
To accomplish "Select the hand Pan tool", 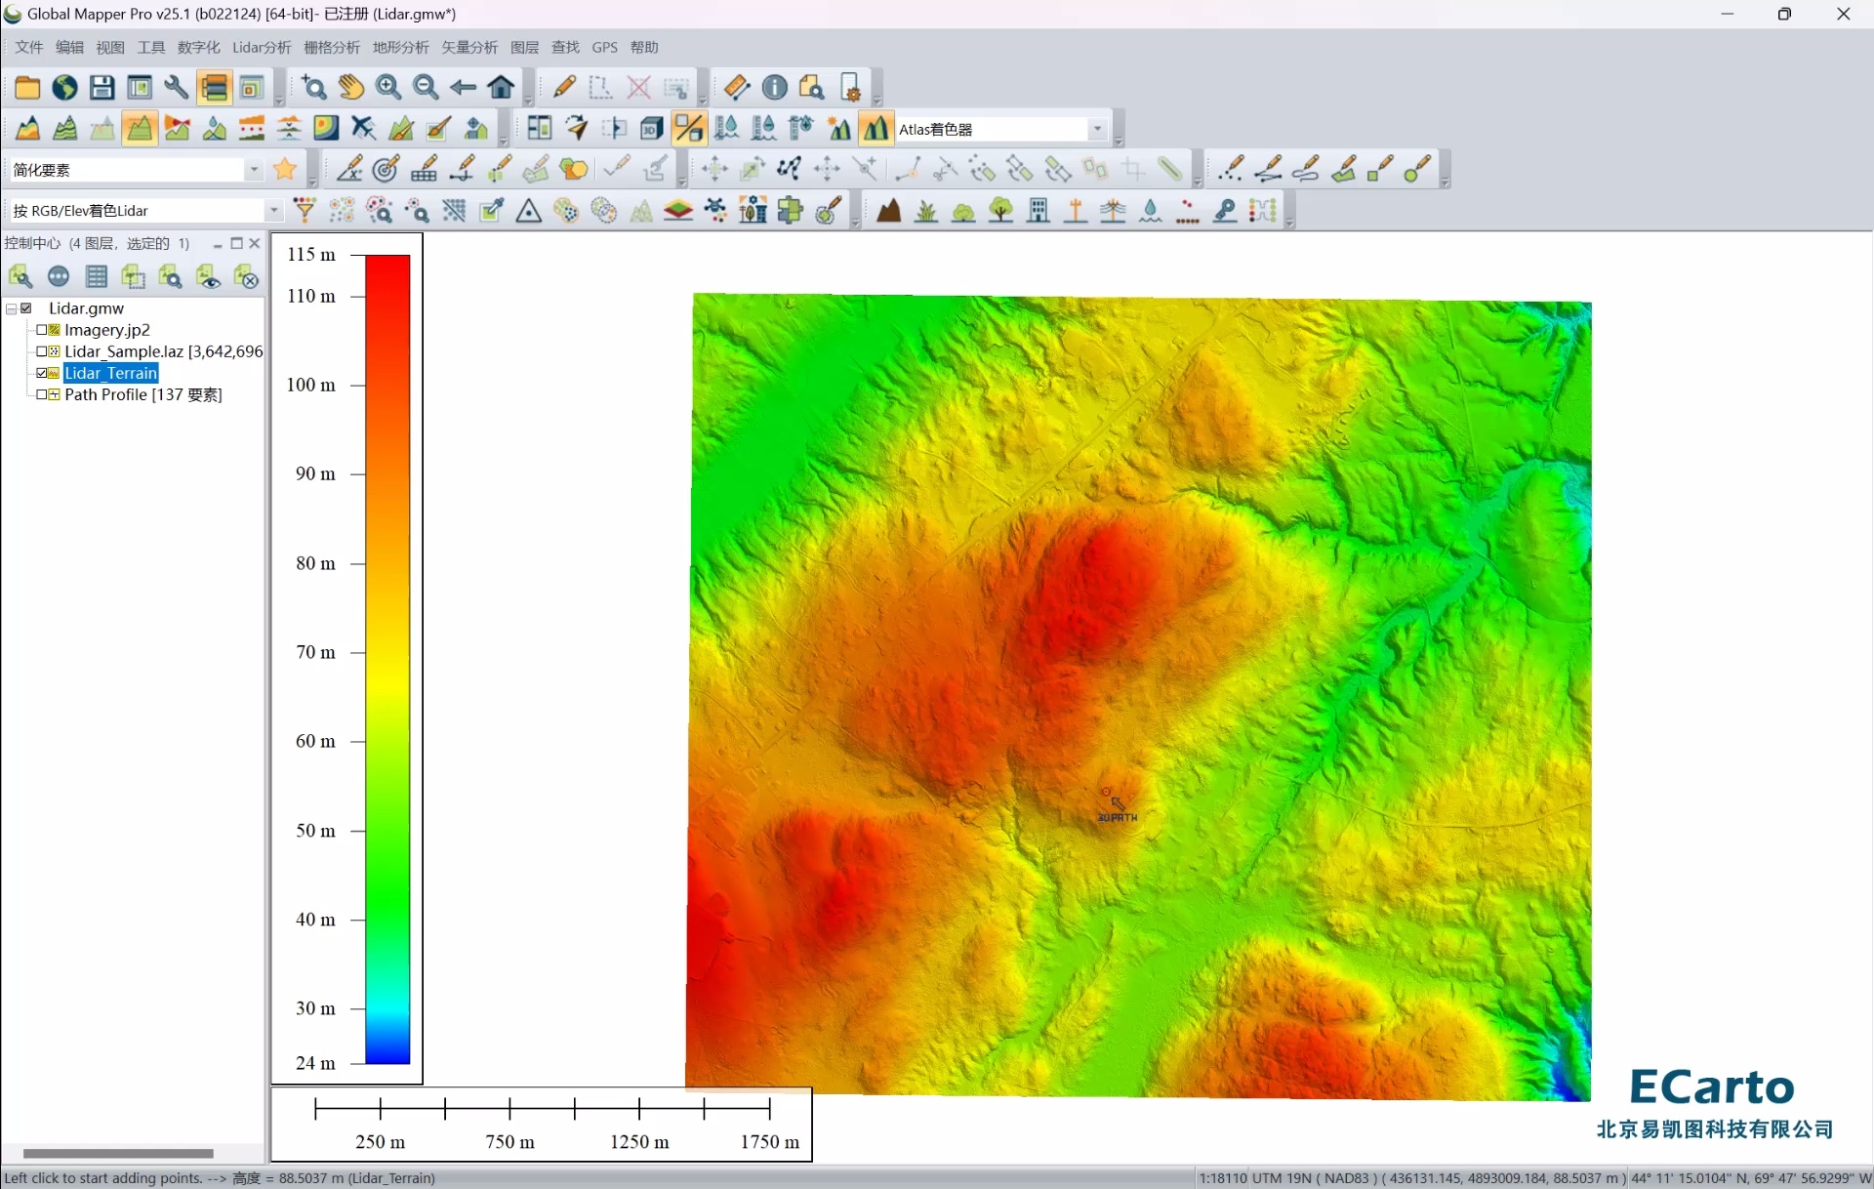I will click(x=351, y=88).
